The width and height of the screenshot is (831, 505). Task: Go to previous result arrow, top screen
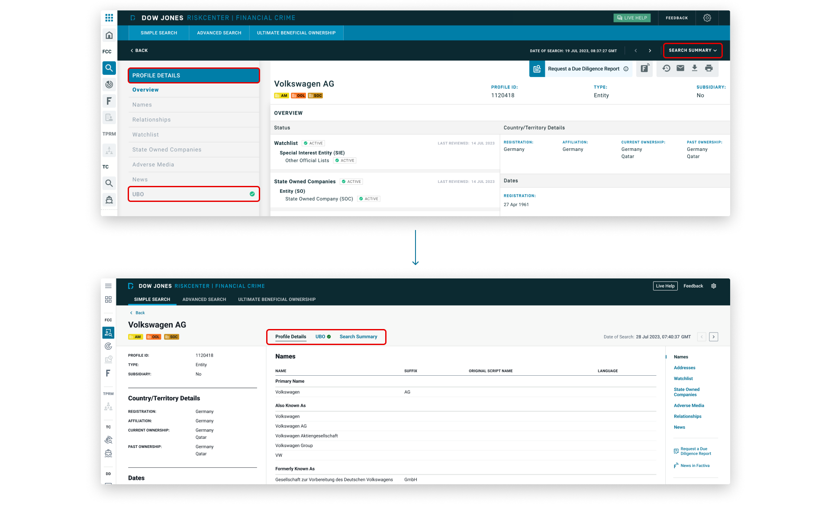[x=635, y=51]
